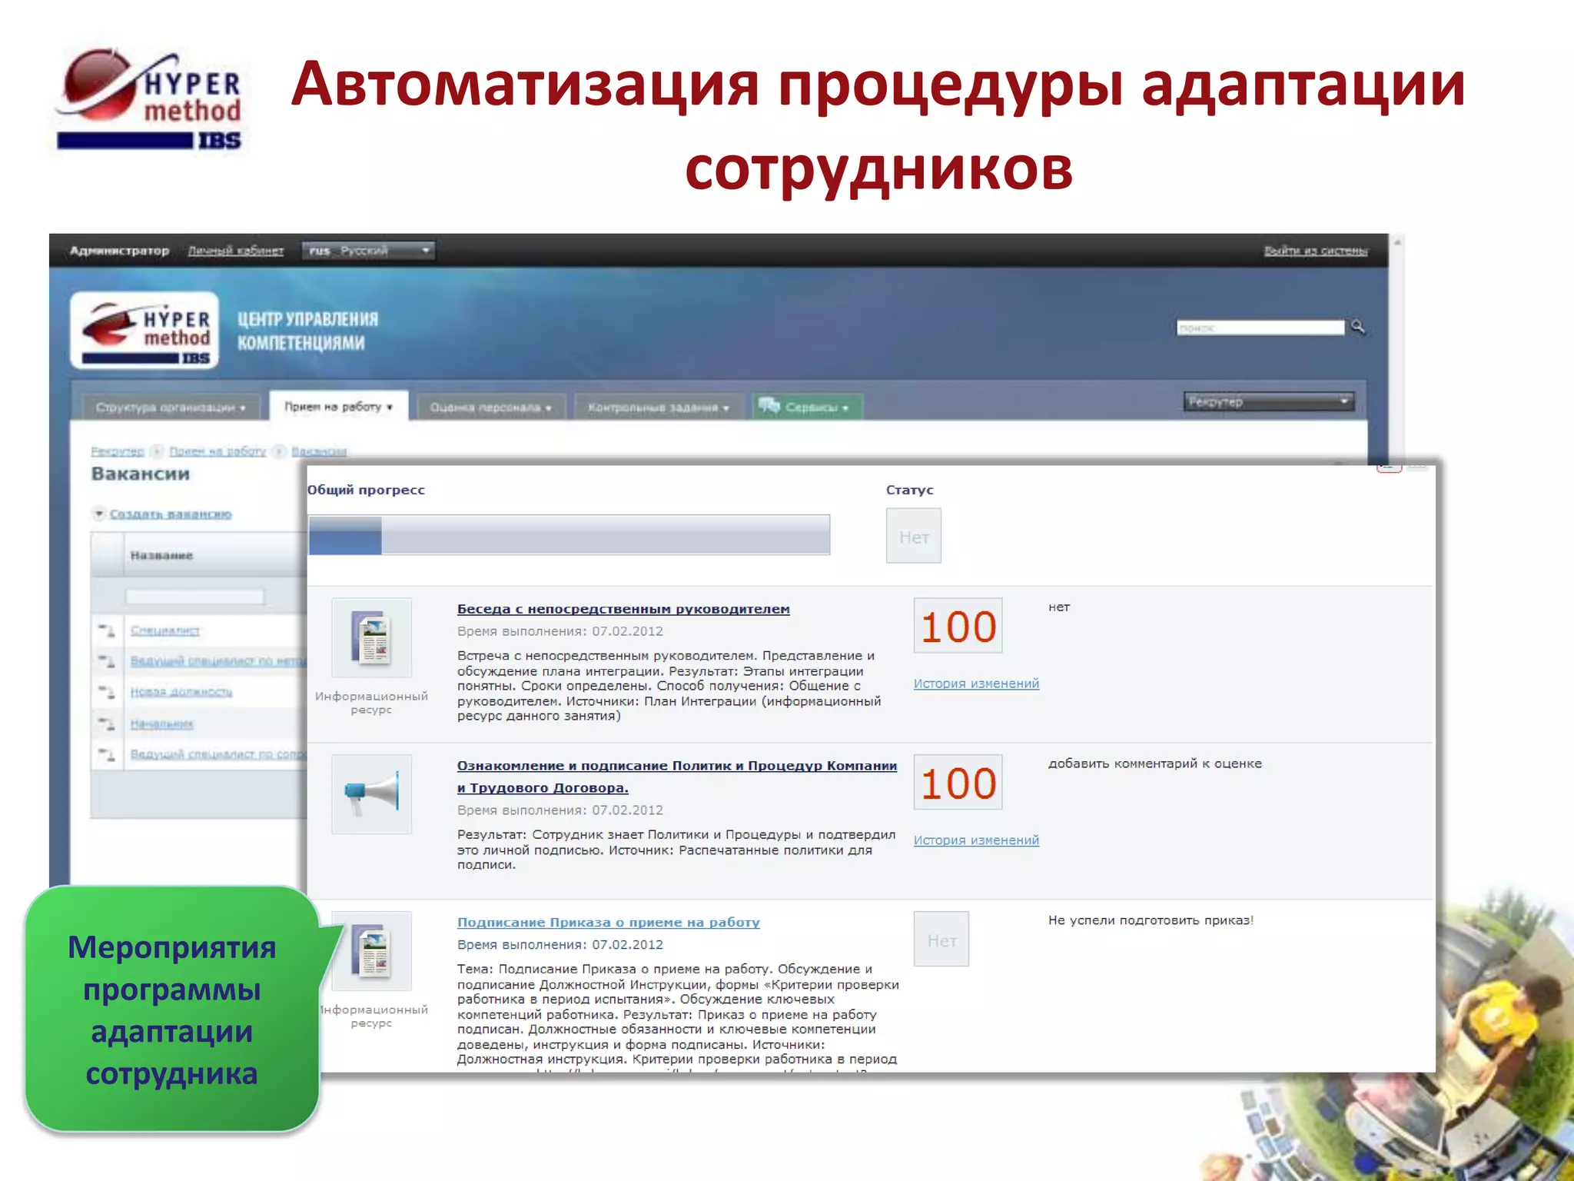Open Ознакомление и подписание Политик и Процедур link
Image resolution: width=1574 pixels, height=1181 pixels.
pos(677,777)
